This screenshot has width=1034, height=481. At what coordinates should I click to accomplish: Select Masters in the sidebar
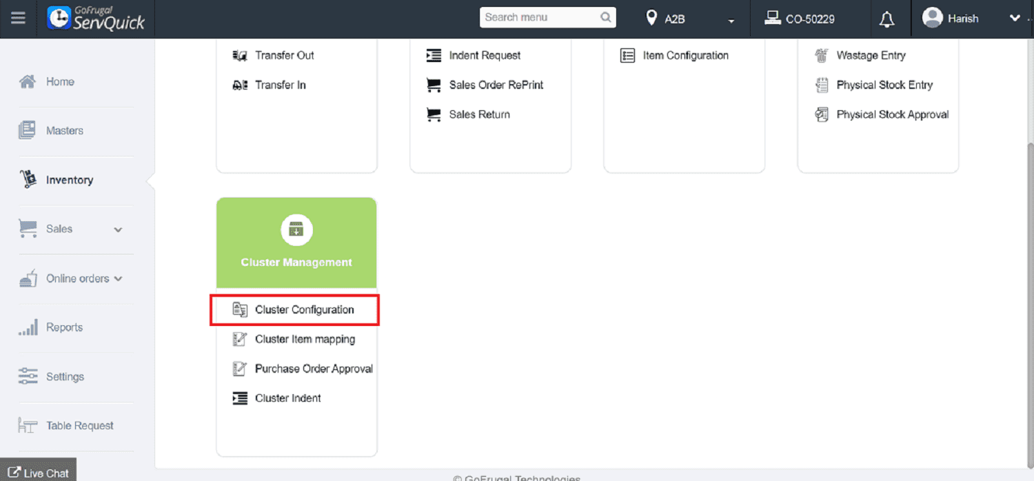pos(64,131)
